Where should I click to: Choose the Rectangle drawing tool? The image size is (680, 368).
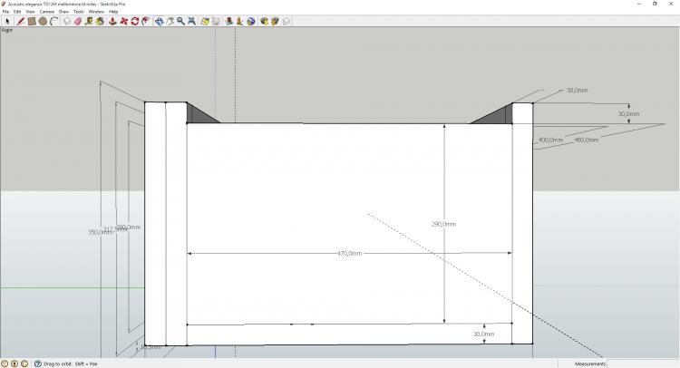coord(32,21)
